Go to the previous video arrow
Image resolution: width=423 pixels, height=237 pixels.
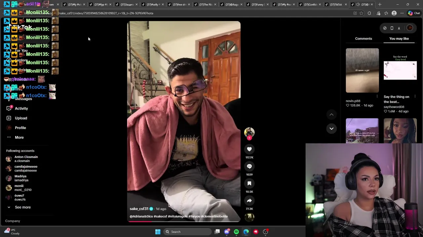[331, 115]
